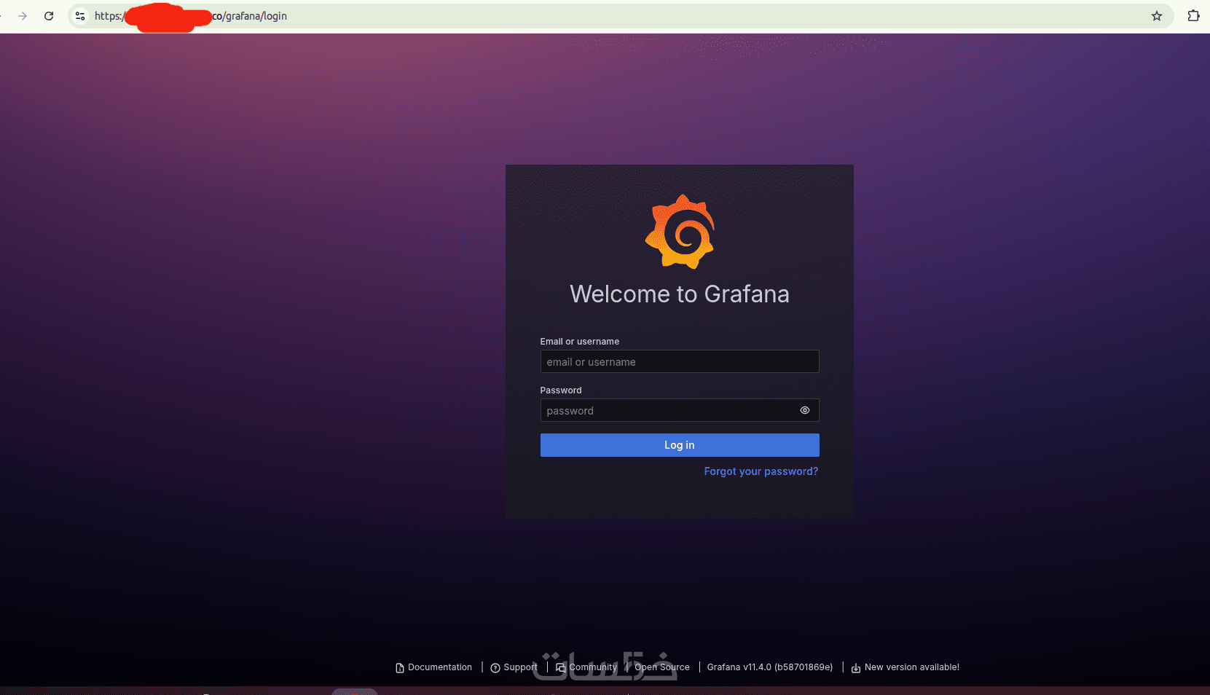Reload the Grafana login page
The height and width of the screenshot is (695, 1210).
click(x=49, y=16)
